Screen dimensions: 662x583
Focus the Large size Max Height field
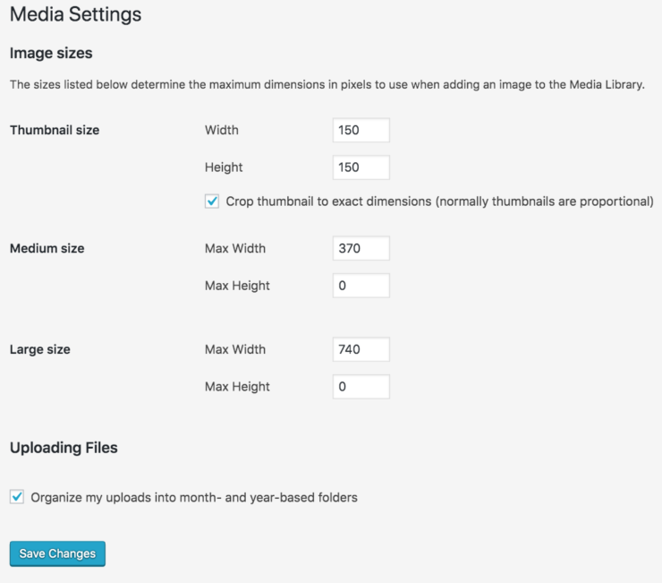click(361, 387)
